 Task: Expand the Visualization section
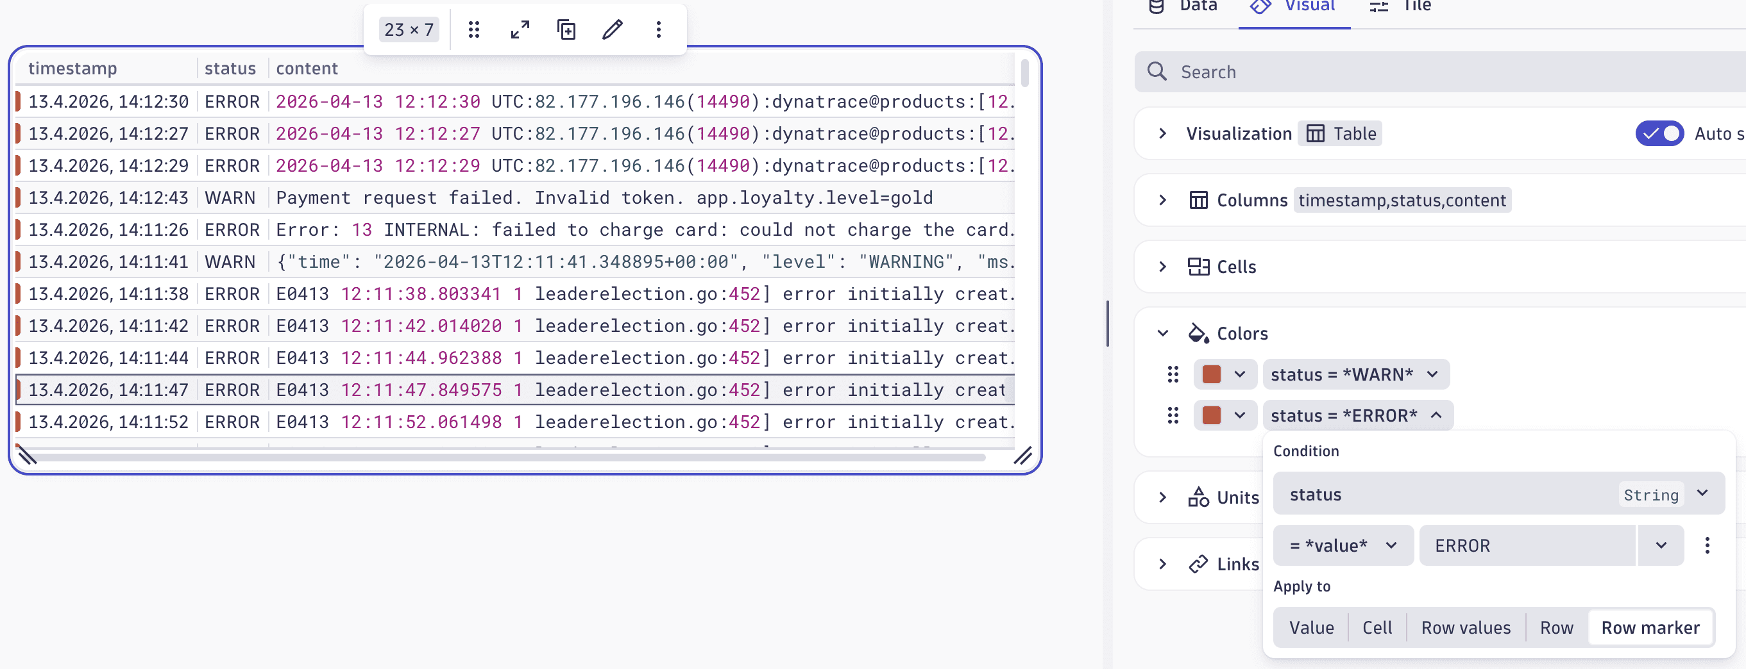(x=1162, y=133)
